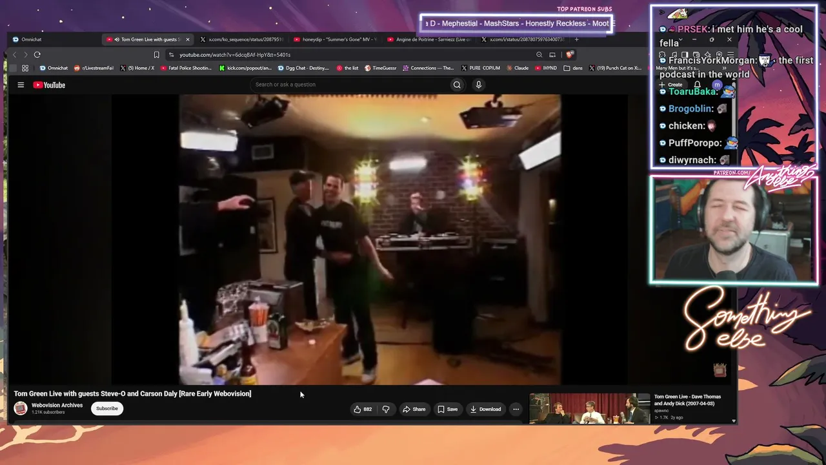Open the apps grid icon in bookmarks bar
This screenshot has width=826, height=465.
click(25, 68)
